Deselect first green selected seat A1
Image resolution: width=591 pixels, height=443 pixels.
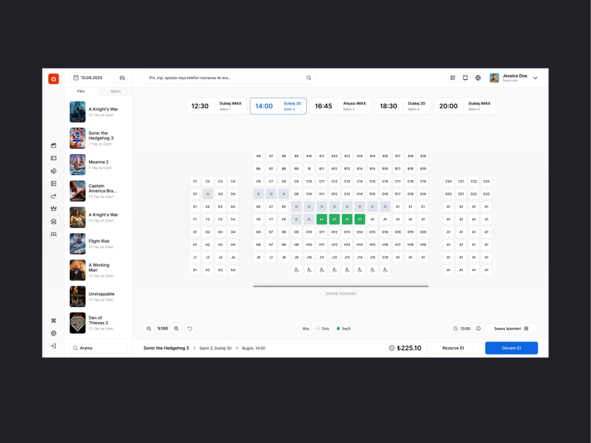322,219
